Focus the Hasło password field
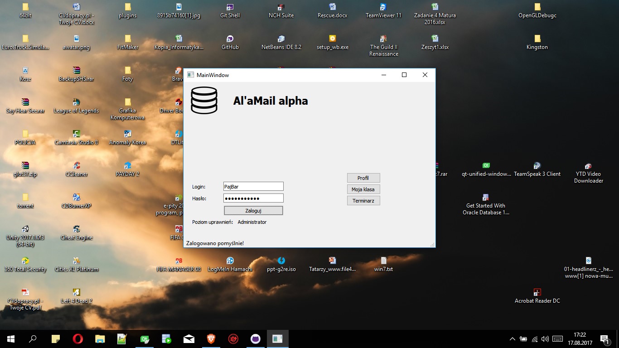Viewport: 619px width, 348px height. click(x=253, y=198)
